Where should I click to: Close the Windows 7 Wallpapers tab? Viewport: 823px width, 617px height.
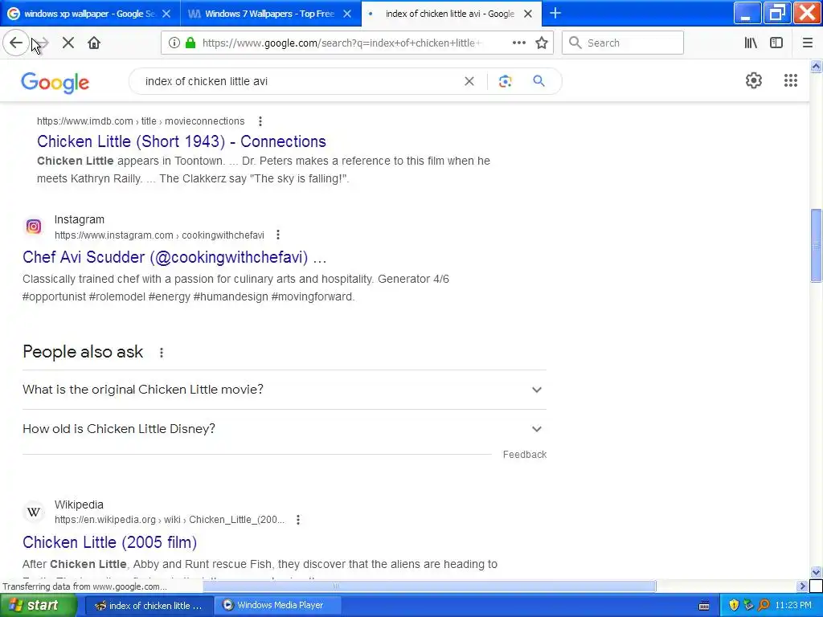tap(347, 14)
